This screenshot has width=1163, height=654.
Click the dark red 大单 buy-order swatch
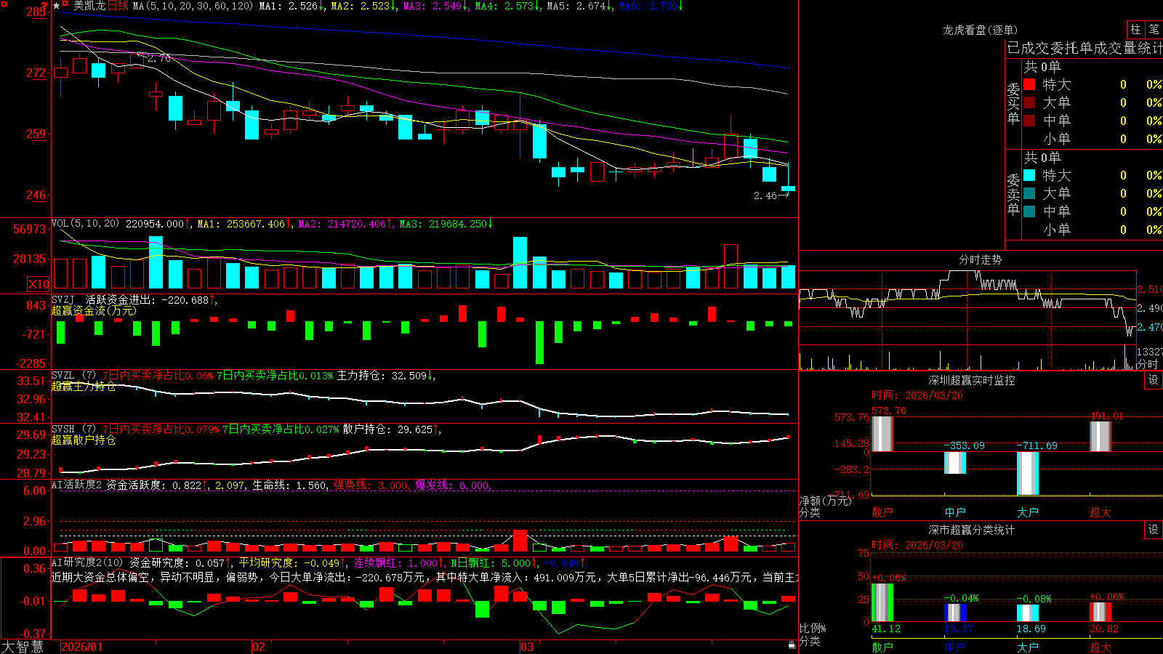pyautogui.click(x=1029, y=102)
